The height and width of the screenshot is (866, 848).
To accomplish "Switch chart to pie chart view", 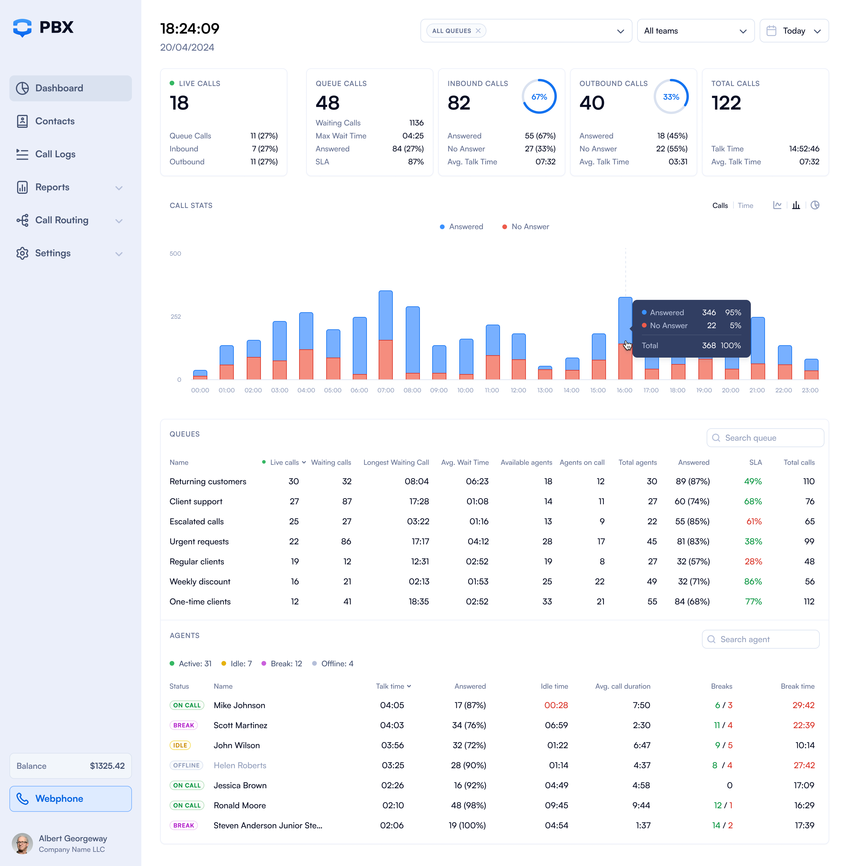I will point(815,205).
